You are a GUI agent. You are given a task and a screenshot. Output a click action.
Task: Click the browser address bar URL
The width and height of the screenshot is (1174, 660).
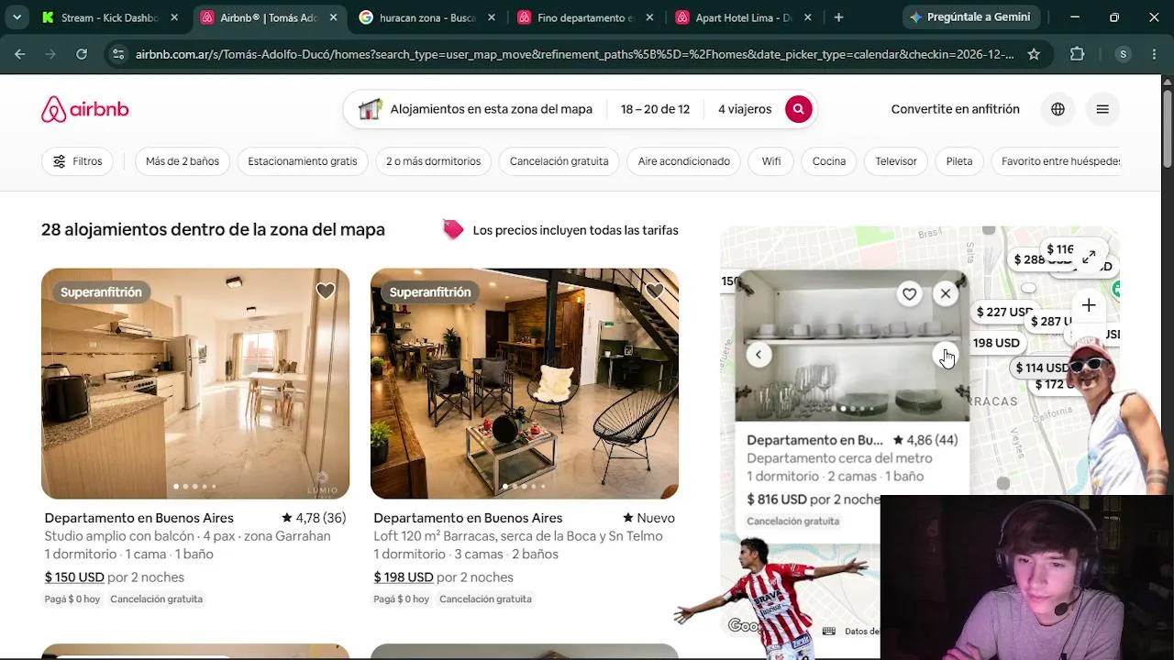(x=575, y=54)
